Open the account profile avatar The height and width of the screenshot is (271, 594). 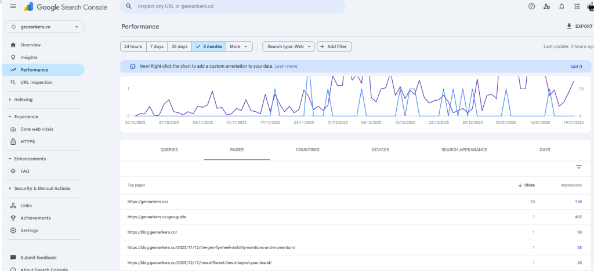click(x=590, y=6)
